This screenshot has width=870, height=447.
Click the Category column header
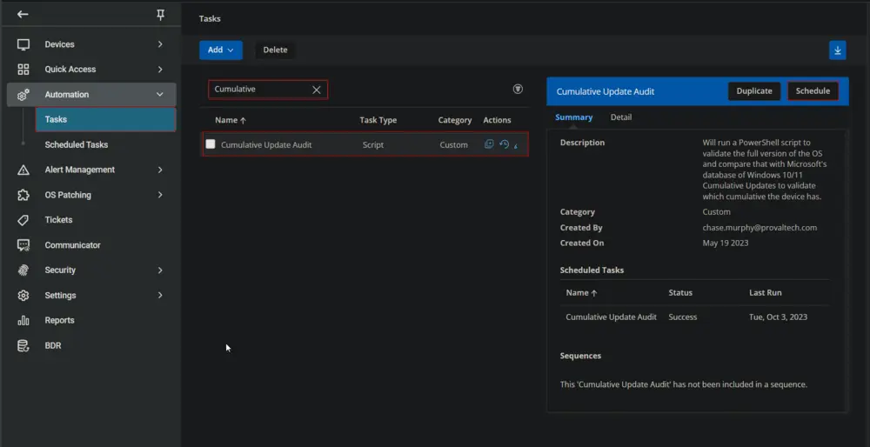point(454,120)
